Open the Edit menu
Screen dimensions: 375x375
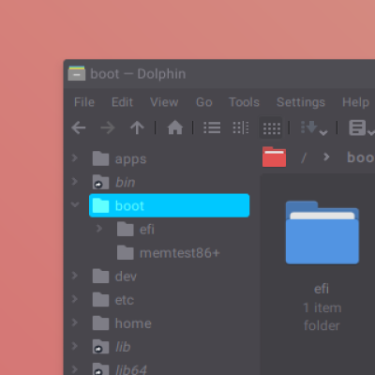123,102
